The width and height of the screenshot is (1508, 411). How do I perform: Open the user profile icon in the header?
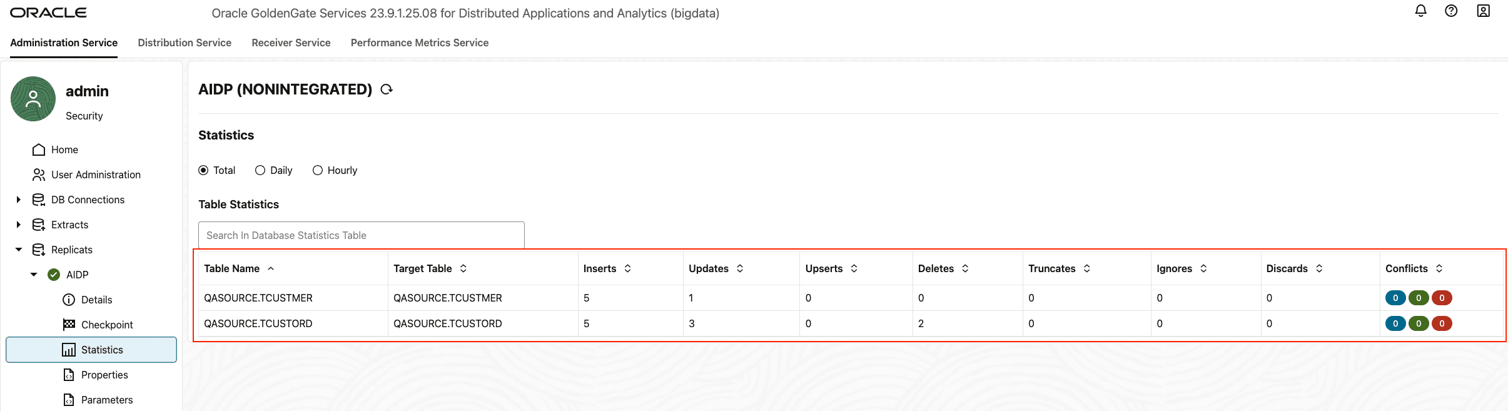(1483, 11)
